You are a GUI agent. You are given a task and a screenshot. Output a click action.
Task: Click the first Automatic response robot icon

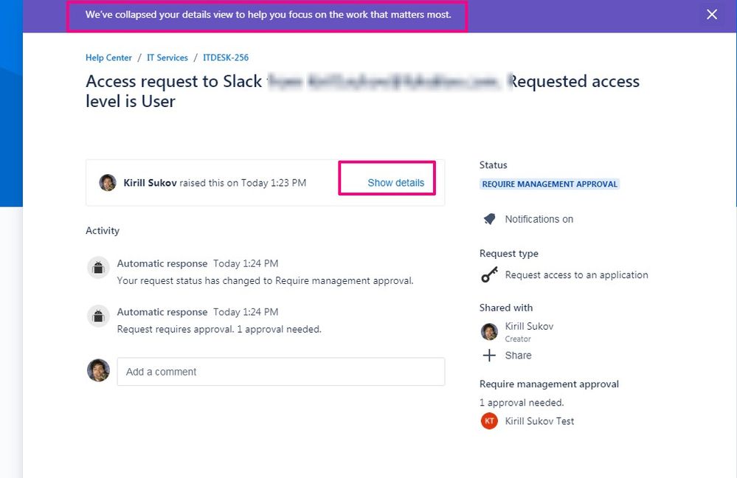pos(98,268)
